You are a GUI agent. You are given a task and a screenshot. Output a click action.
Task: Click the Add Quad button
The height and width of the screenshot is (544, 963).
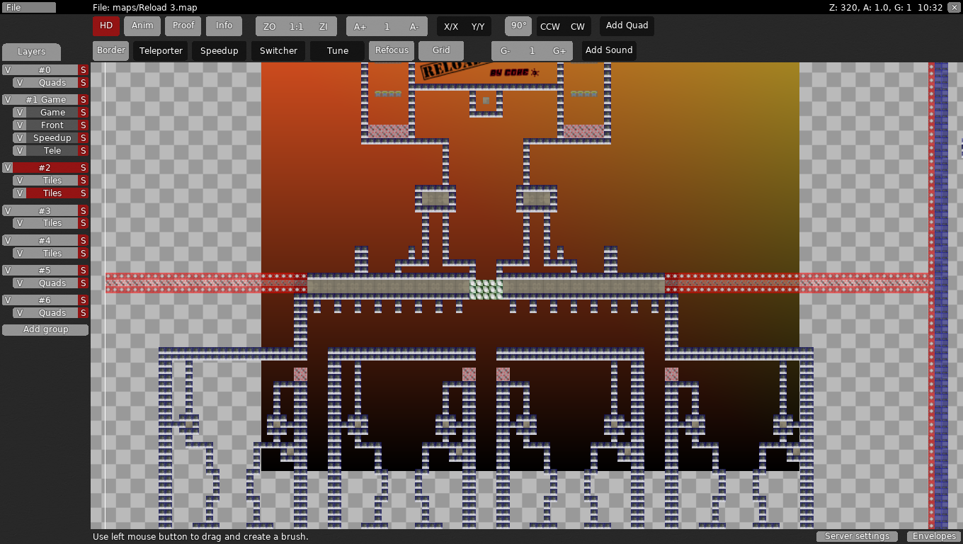(627, 26)
